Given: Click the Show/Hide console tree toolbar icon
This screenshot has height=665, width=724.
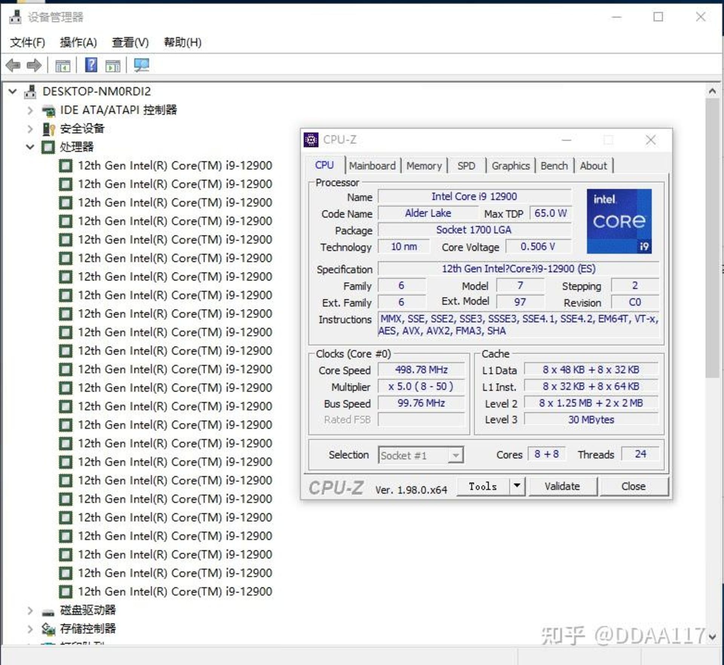Looking at the screenshot, I should coord(64,65).
